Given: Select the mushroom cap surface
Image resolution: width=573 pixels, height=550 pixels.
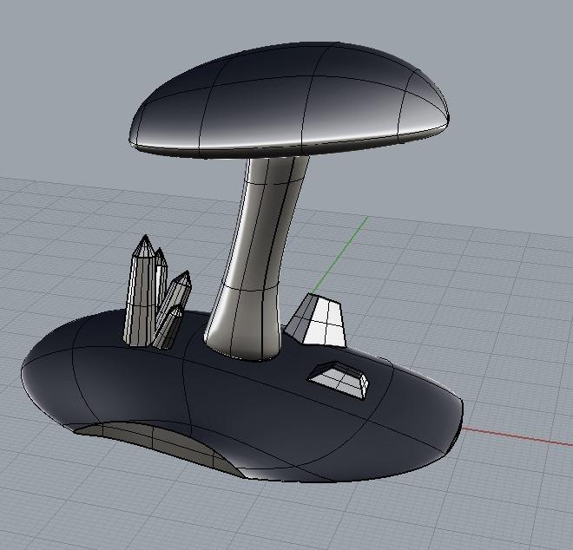Looking at the screenshot, I should pos(289,101).
